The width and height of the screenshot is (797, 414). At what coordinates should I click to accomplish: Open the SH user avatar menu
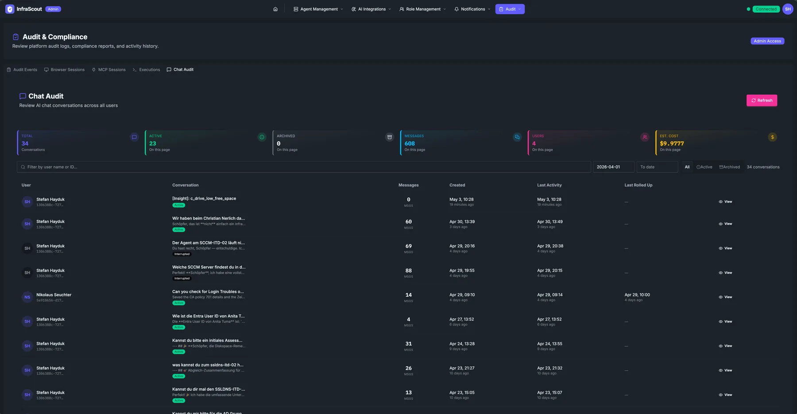tap(788, 9)
